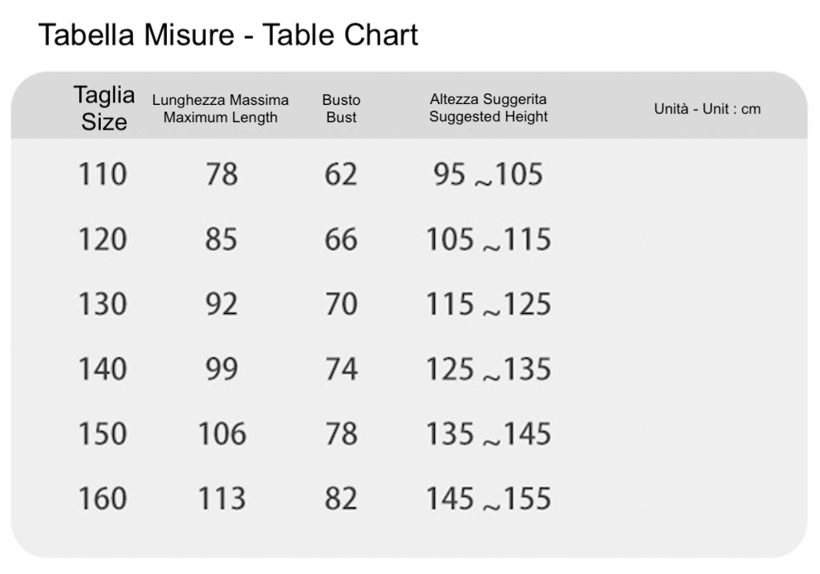The image size is (820, 574).
Task: Click the 'Taglia Size' column header
Action: click(x=104, y=108)
